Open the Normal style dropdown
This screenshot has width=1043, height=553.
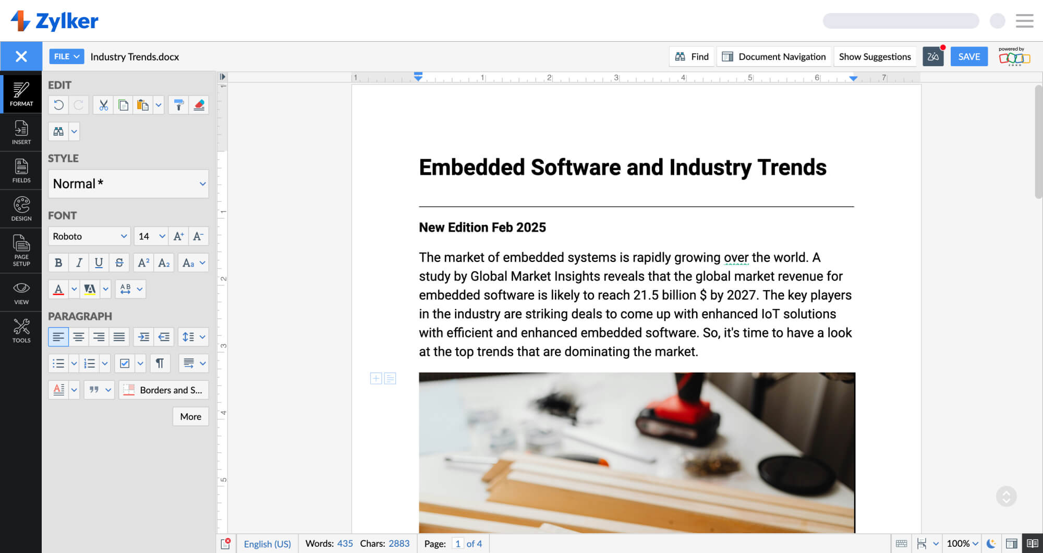click(x=128, y=184)
